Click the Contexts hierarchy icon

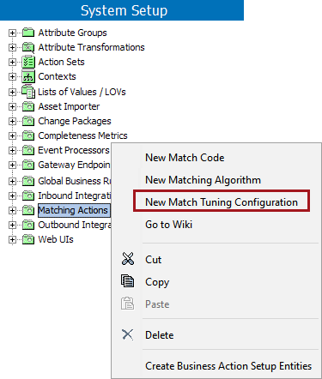[x=28, y=76]
